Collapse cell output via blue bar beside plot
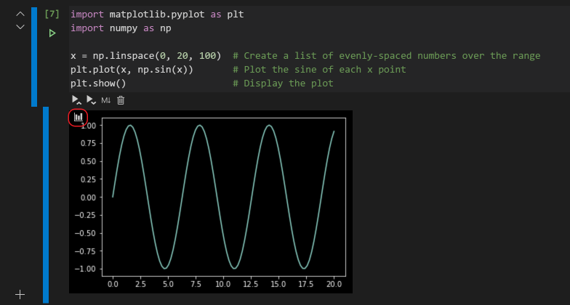The width and height of the screenshot is (570, 305). click(46, 203)
